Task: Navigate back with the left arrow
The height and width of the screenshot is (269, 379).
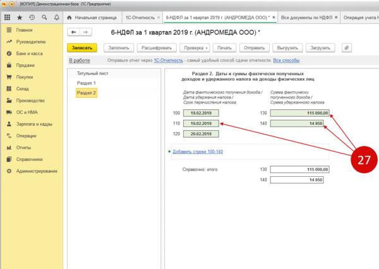Action: [x=74, y=32]
